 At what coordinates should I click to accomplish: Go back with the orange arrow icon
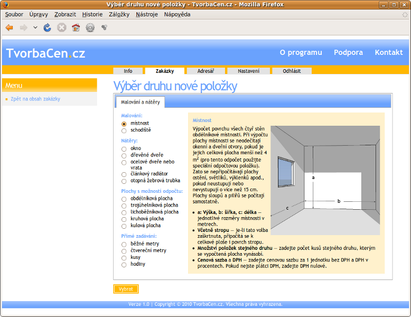10,27
